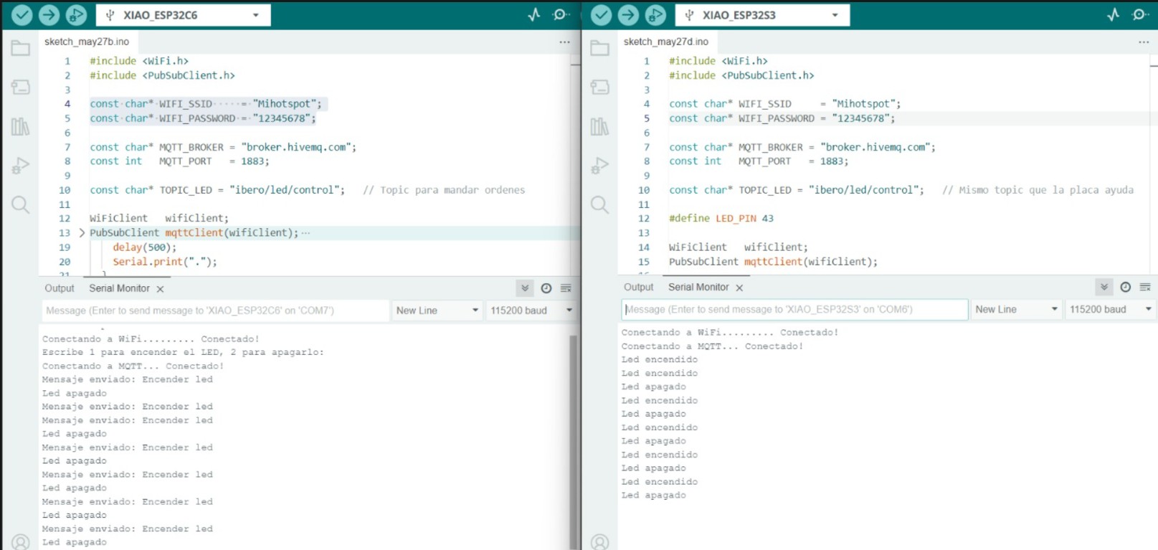Click MQTT_BROKER line in left editor
The height and width of the screenshot is (550, 1158).
coord(223,147)
